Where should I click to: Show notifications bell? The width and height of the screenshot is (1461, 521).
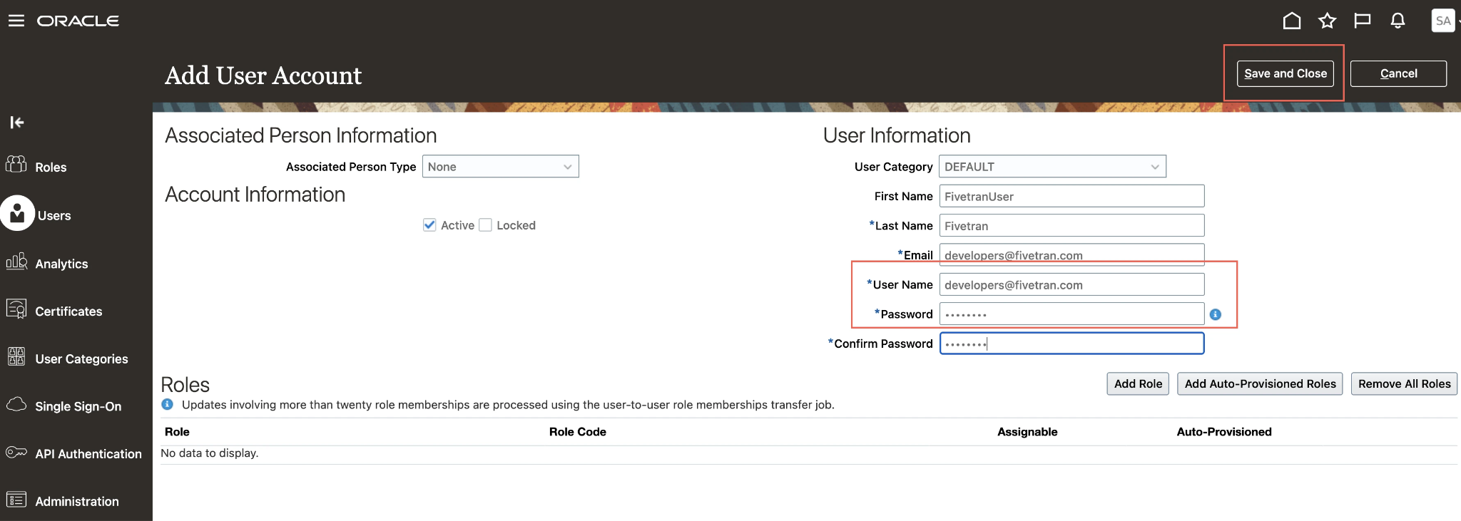click(x=1398, y=21)
